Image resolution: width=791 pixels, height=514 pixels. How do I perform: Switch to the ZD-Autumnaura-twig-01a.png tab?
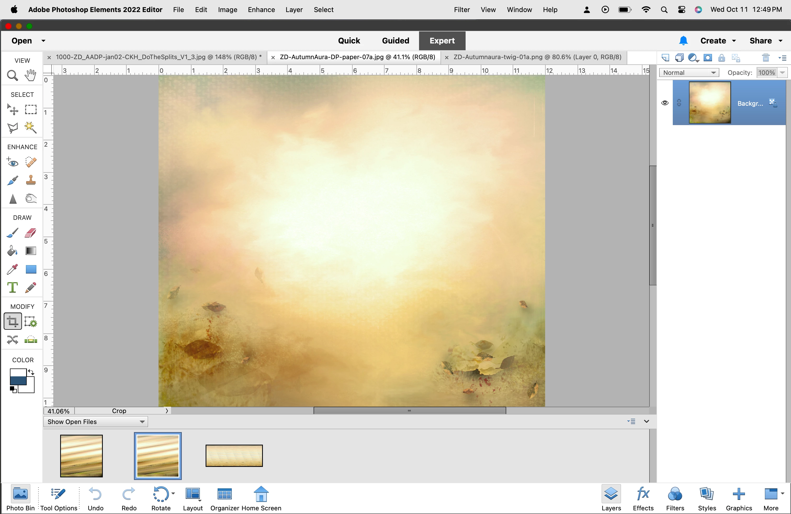(x=537, y=57)
